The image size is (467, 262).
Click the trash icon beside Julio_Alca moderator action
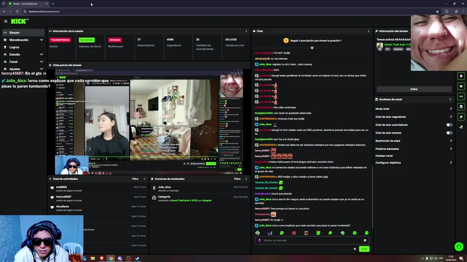154,188
